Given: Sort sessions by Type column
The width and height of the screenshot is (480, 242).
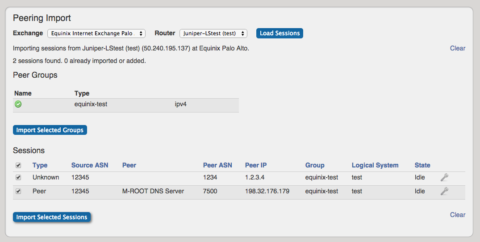Looking at the screenshot, I should click(40, 165).
